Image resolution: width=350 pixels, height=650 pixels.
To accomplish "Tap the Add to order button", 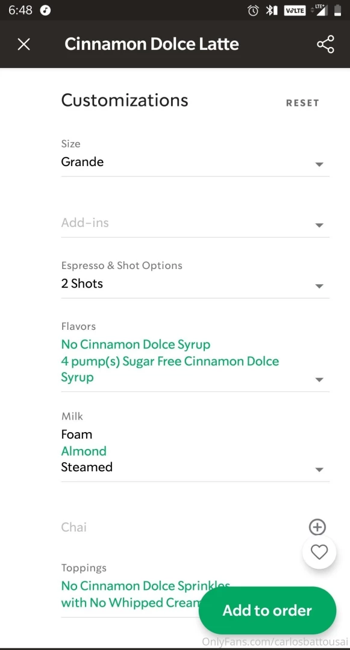I will 267,610.
